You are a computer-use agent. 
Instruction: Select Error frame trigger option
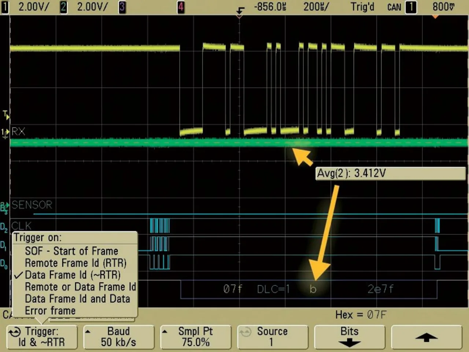50,311
